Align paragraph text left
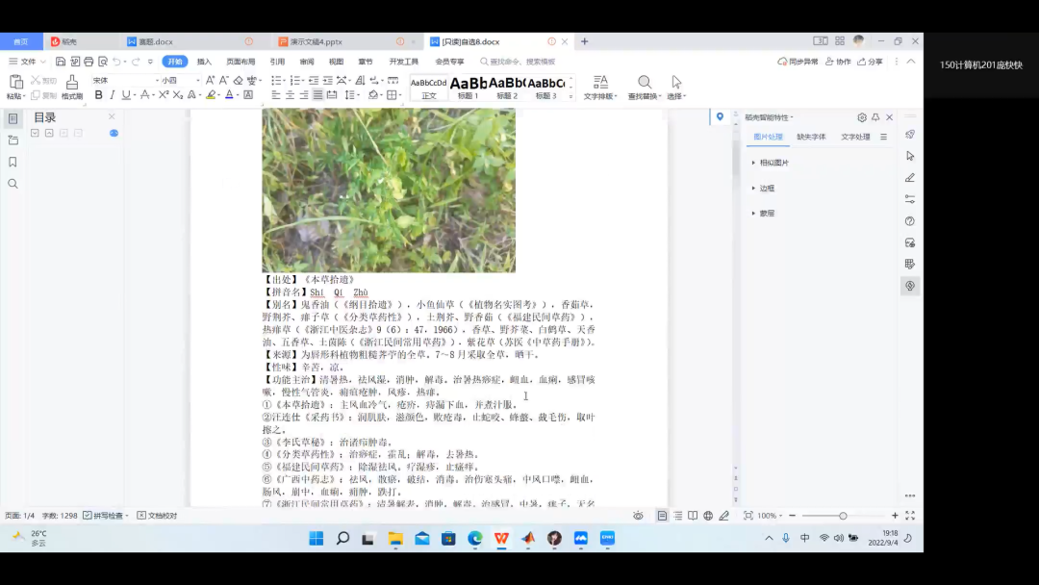Image resolution: width=1039 pixels, height=585 pixels. [276, 95]
